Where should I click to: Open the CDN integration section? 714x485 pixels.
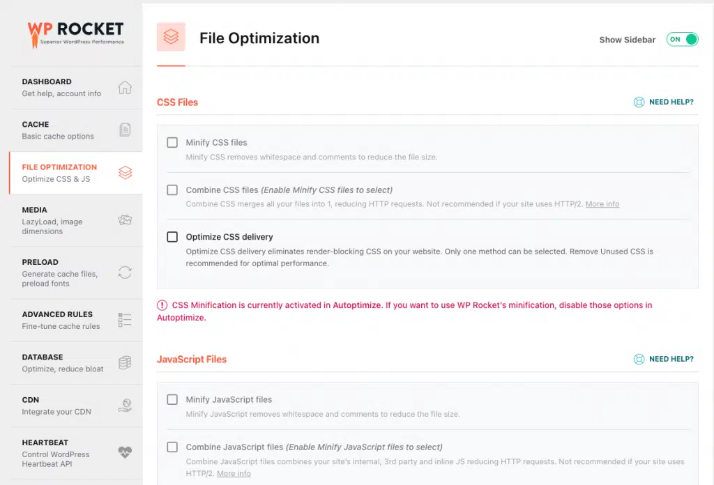coord(75,406)
